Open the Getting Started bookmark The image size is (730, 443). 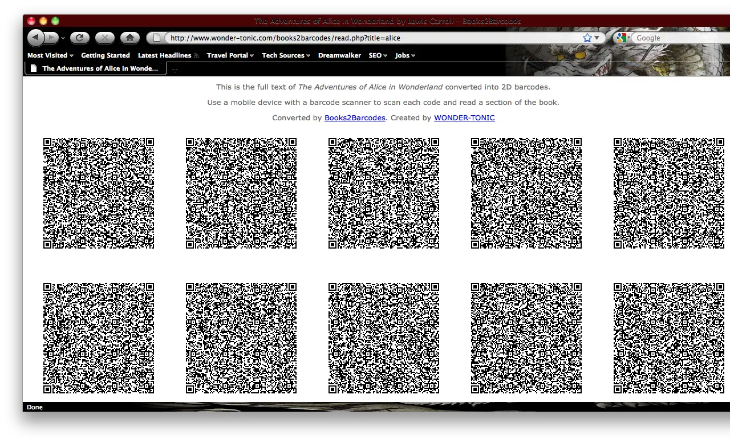pyautogui.click(x=106, y=55)
